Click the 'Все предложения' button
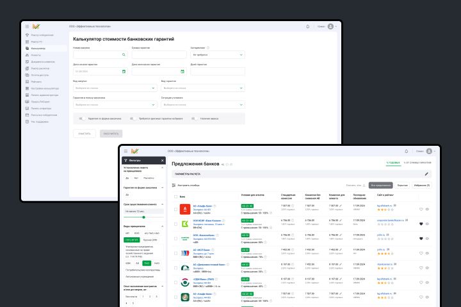The width and height of the screenshot is (461, 307). tap(381, 185)
